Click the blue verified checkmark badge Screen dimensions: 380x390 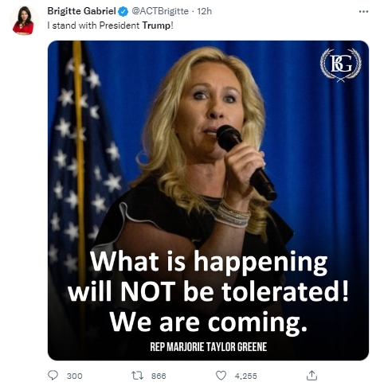tap(123, 11)
